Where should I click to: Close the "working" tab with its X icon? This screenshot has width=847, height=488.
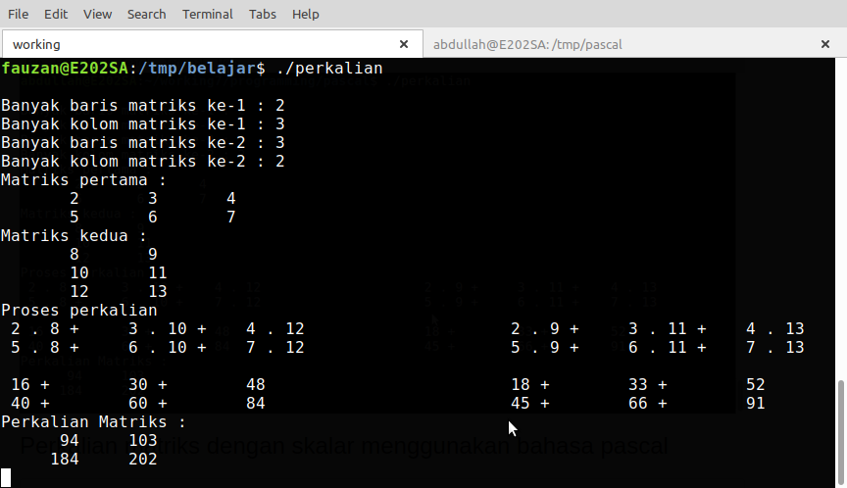pos(404,44)
